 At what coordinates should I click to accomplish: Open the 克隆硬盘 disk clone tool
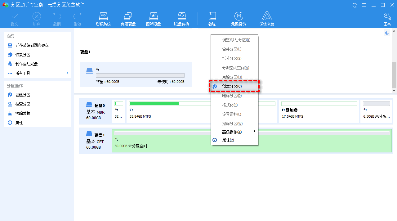pyautogui.click(x=128, y=16)
